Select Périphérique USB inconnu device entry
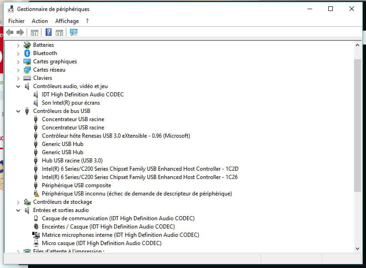Screen dimensions: 366x268 (137, 194)
